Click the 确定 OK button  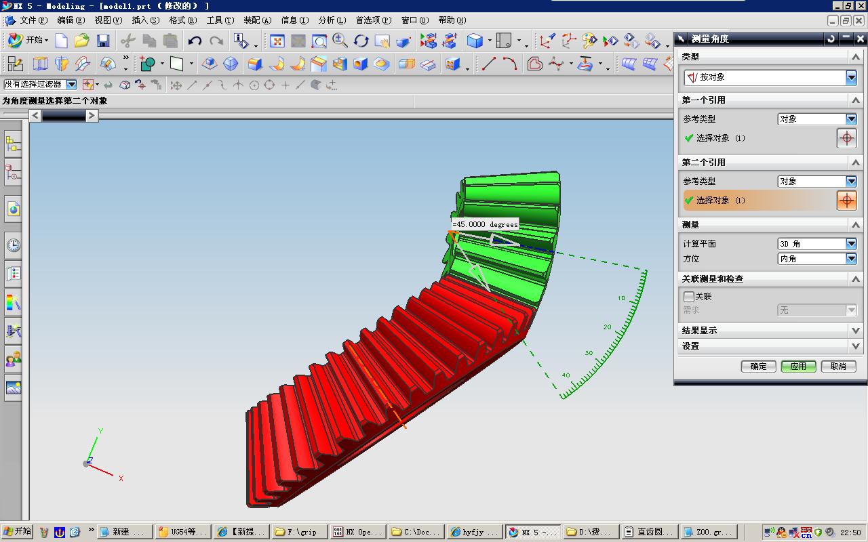click(x=759, y=367)
